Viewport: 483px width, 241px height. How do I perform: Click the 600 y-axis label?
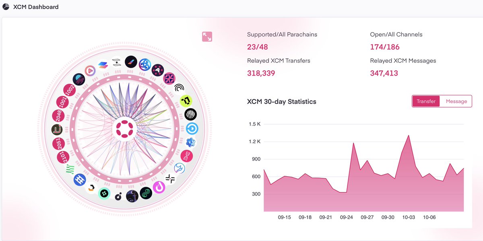pos(256,177)
